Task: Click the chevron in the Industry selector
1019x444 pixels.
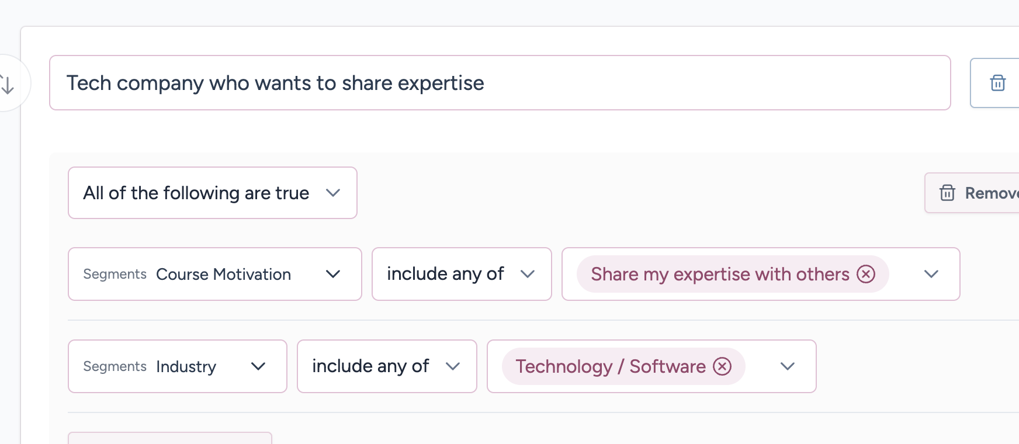Action: tap(258, 366)
